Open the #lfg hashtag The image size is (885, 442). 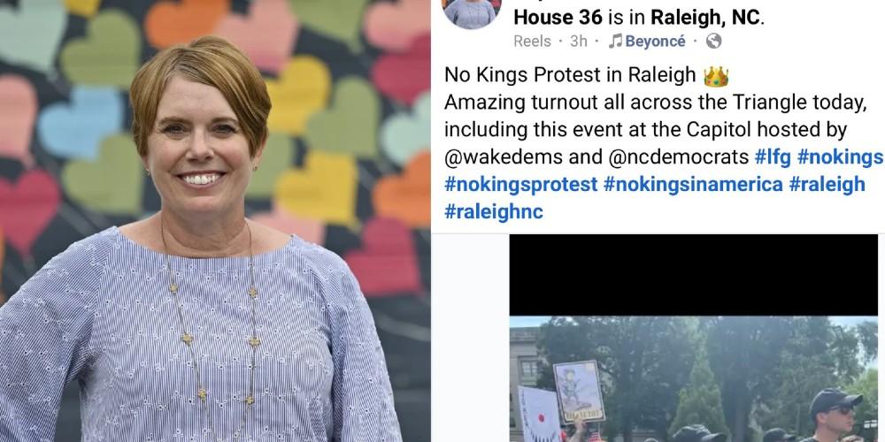point(772,157)
